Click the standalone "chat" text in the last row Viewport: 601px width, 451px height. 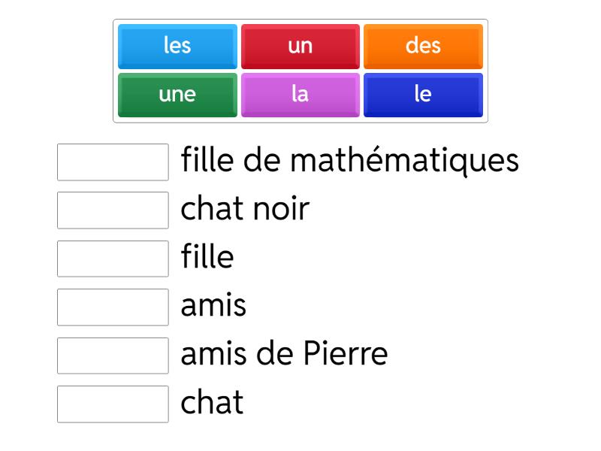click(x=212, y=403)
